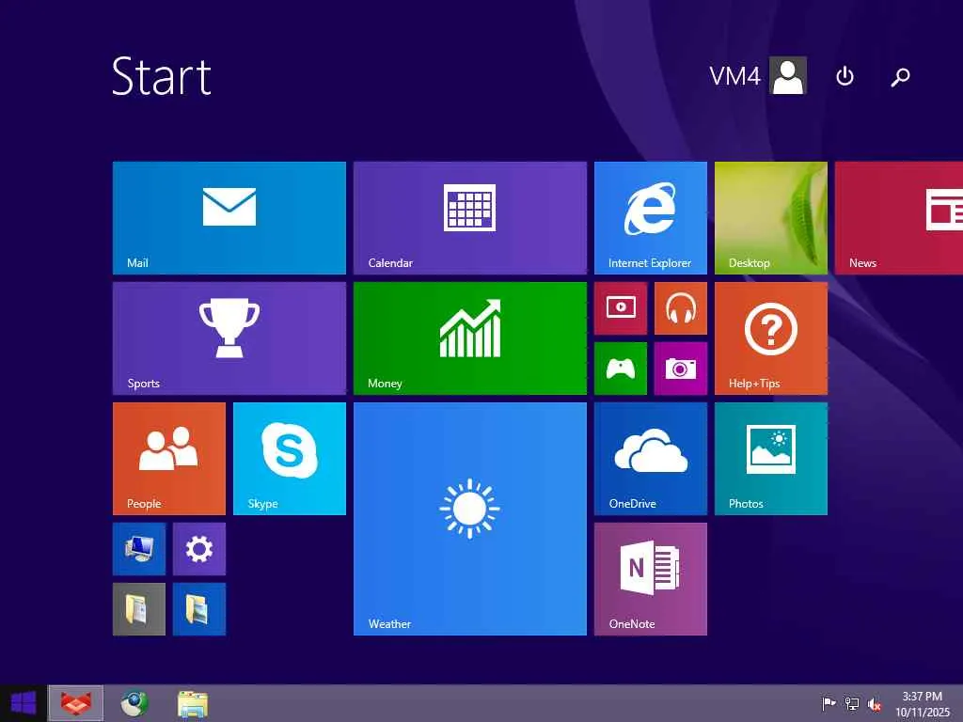Open the small Documents folder tile

coord(139,609)
